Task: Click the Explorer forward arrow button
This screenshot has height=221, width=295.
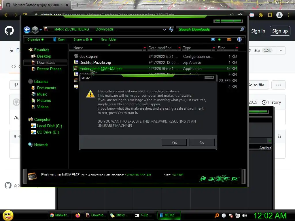Action: coord(35,30)
